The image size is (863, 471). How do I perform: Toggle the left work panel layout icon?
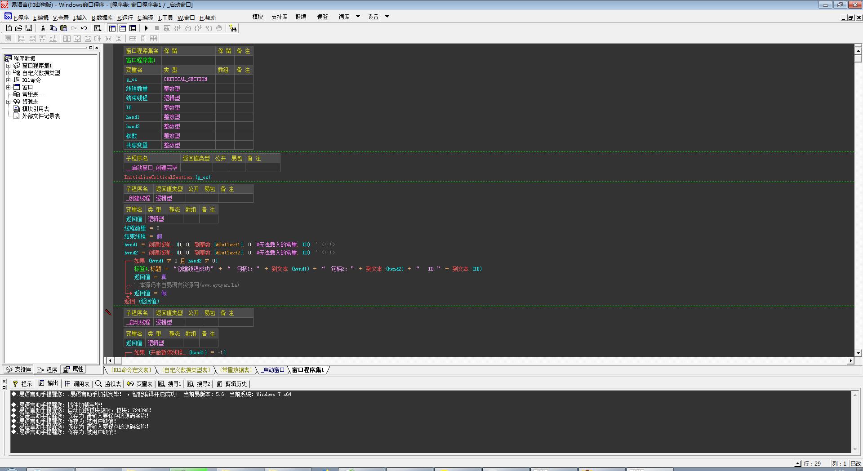click(112, 28)
